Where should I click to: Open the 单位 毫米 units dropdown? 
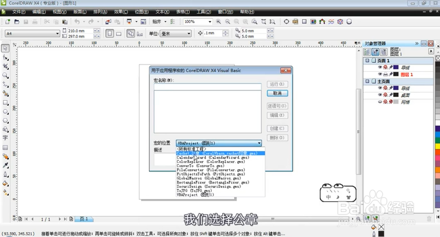189,34
